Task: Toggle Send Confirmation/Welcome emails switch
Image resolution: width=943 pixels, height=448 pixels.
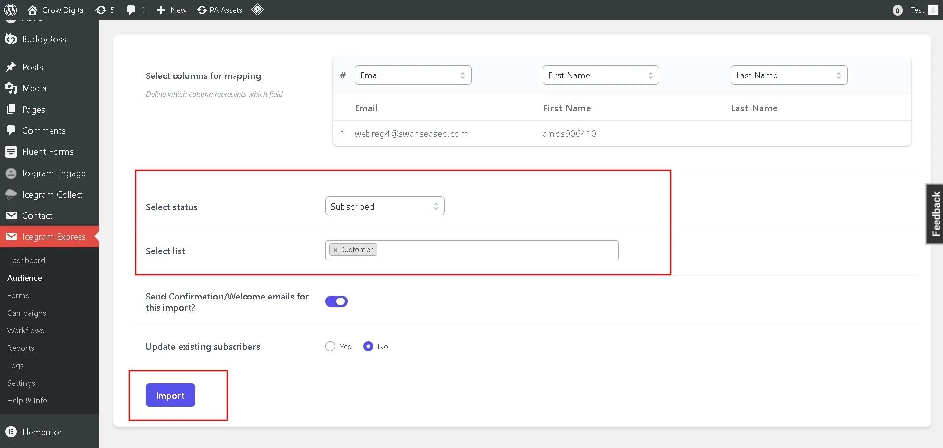Action: (x=336, y=301)
